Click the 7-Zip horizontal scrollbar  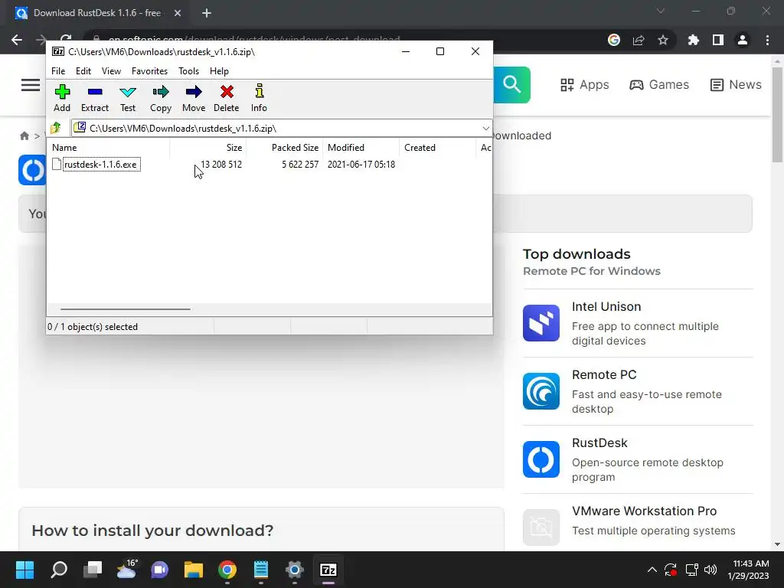click(125, 309)
